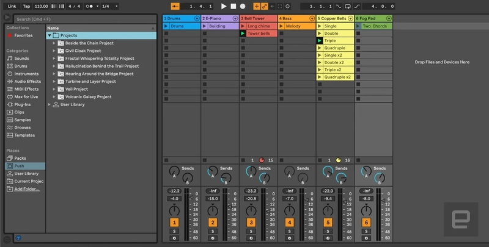Image resolution: width=489 pixels, height=247 pixels.
Task: Expand Beside the Chain Project folder
Action: (x=54, y=43)
